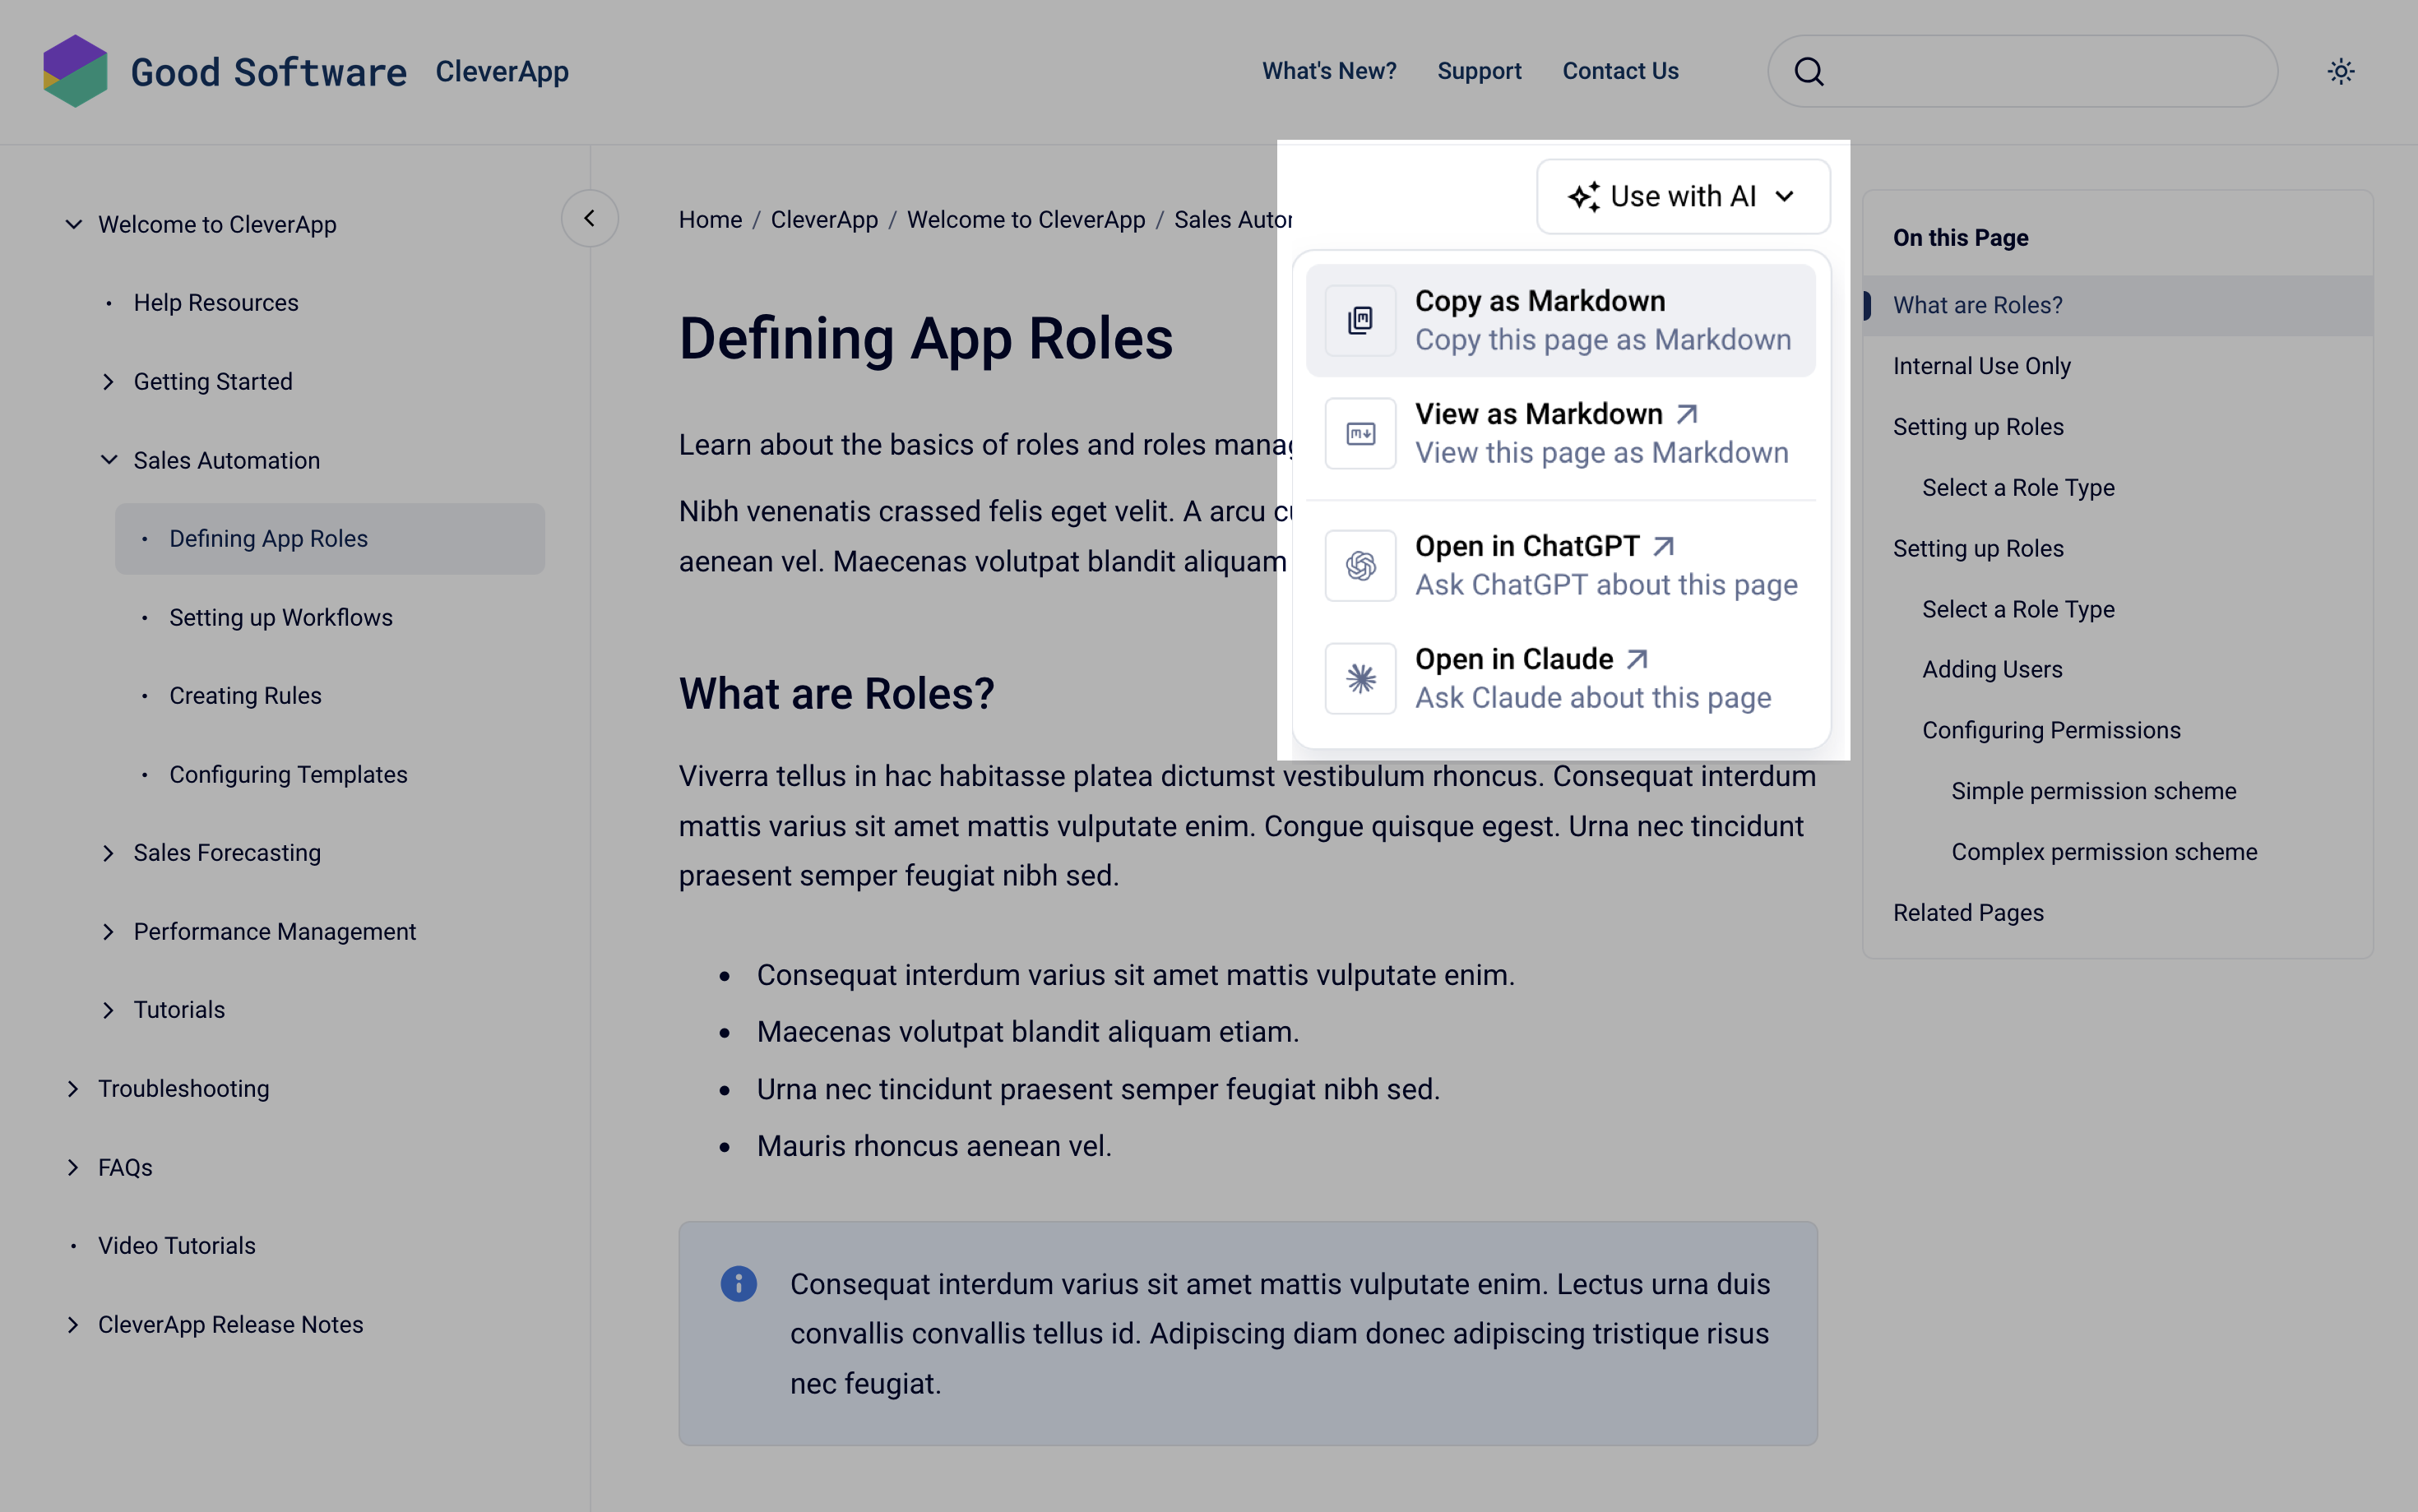Click the external arrow beside Open in ChatGPT
This screenshot has width=2418, height=1512.
pyautogui.click(x=1664, y=546)
